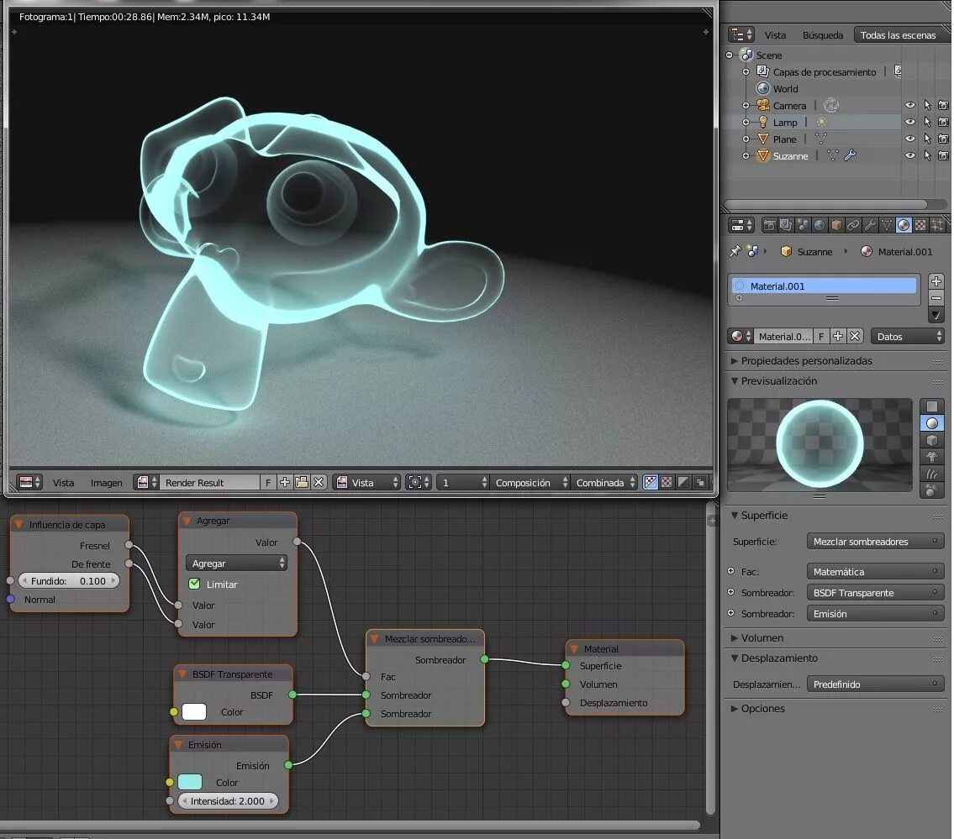Unlink Render Result image with X

319,482
